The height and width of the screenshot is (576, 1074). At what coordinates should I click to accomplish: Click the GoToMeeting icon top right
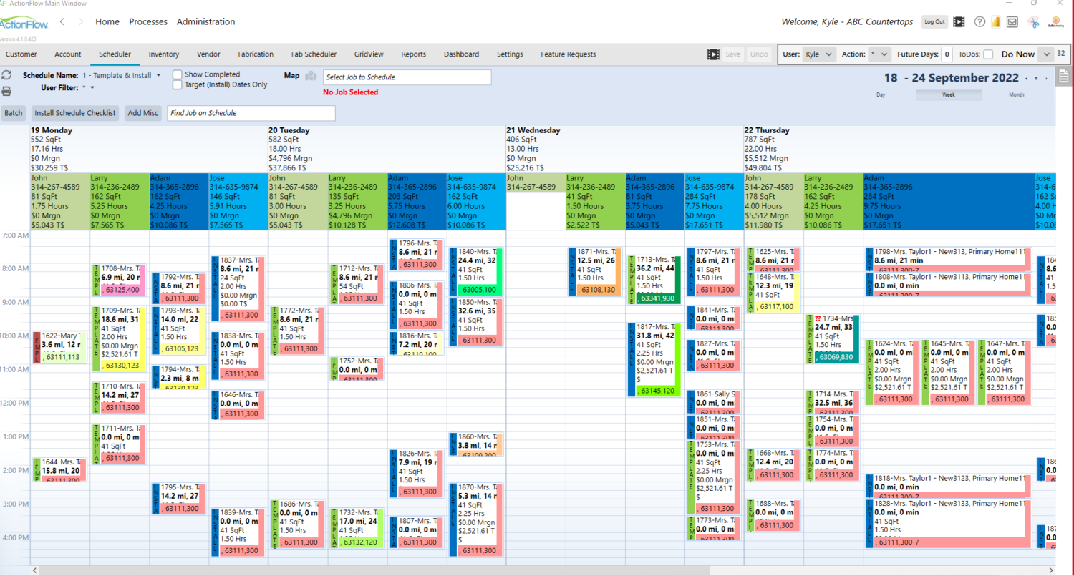click(x=1055, y=22)
